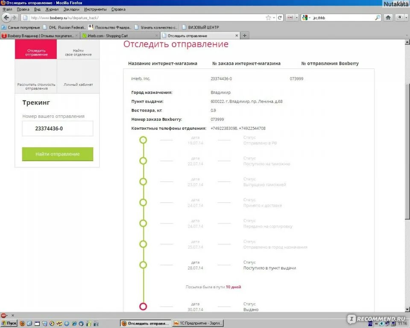Viewport: 410px width, 328px height.
Task: Open Посольство Федера.. bookmark
Action: (110, 27)
